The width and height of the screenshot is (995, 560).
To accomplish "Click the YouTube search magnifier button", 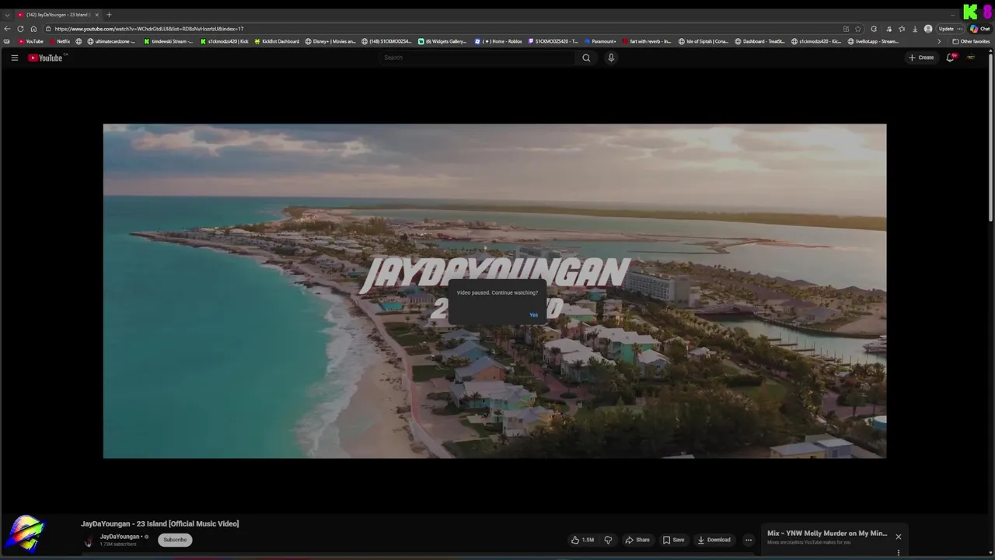I will pyautogui.click(x=586, y=58).
